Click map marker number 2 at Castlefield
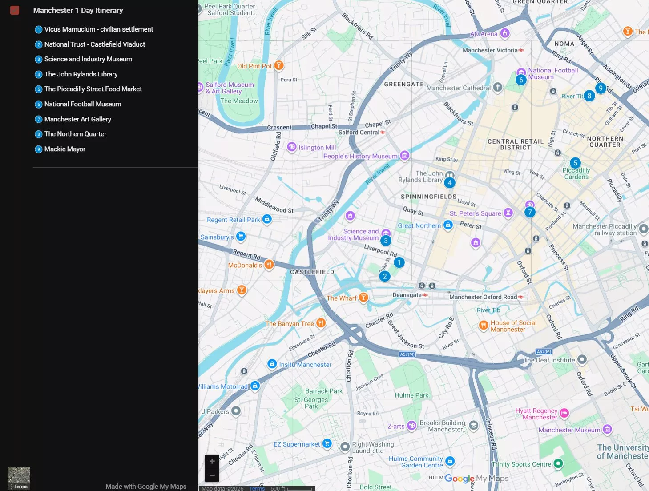 click(x=385, y=276)
